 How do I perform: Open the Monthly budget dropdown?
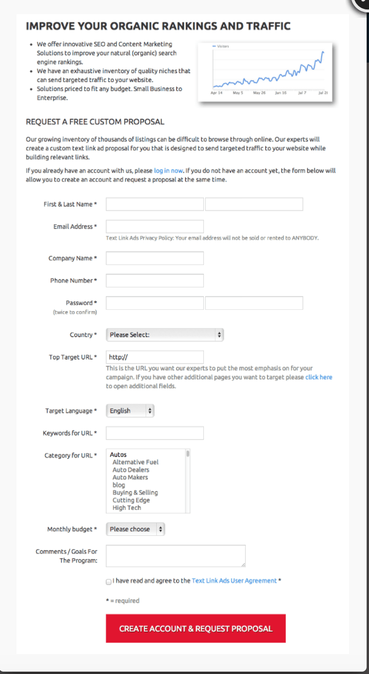pyautogui.click(x=135, y=529)
